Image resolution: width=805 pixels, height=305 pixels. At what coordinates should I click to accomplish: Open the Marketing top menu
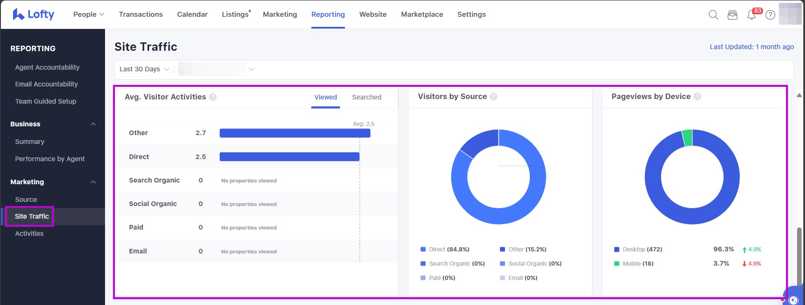click(x=280, y=14)
